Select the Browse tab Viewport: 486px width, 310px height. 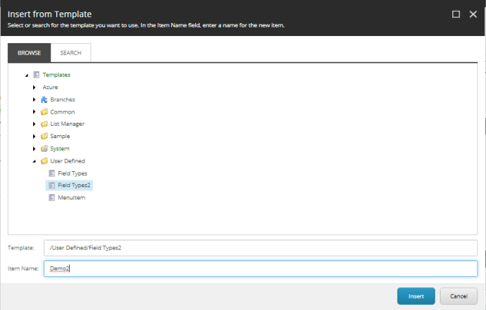pyautogui.click(x=29, y=53)
